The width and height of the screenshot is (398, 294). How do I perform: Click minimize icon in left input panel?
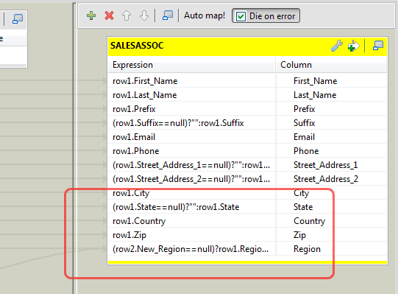(18, 18)
